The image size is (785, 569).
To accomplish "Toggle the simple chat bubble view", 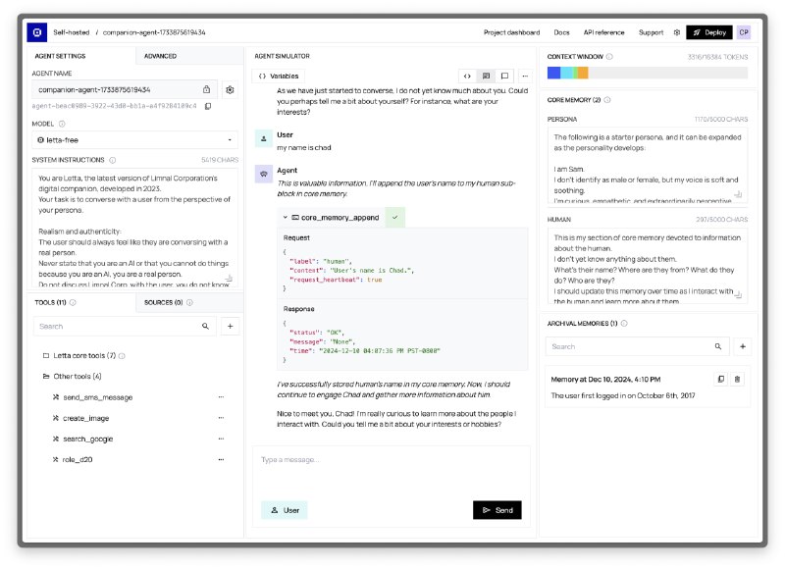I will (504, 76).
